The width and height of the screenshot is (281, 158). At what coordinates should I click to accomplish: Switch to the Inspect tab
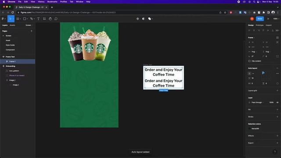click(268, 25)
